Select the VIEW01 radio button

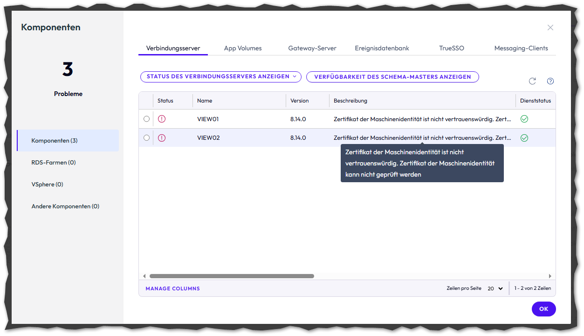[147, 119]
